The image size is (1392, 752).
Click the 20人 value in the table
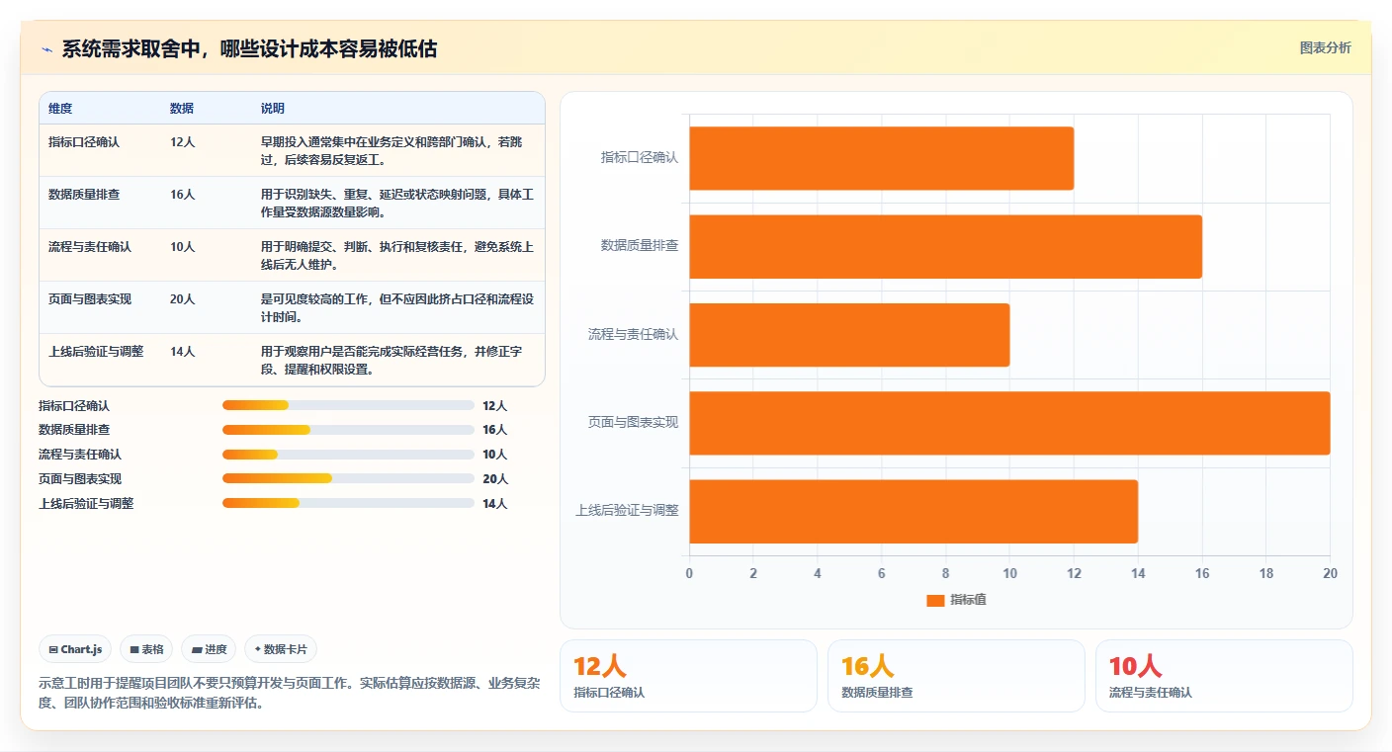[183, 299]
